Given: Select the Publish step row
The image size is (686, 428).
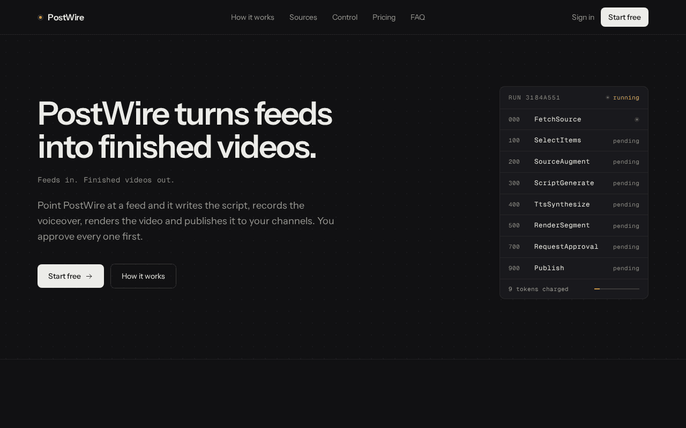Looking at the screenshot, I should point(574,268).
